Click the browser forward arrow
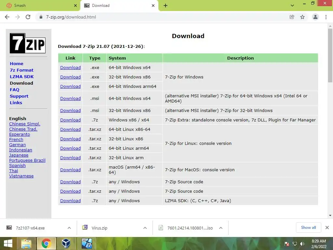The height and width of the screenshot is (250, 333). (x=18, y=17)
